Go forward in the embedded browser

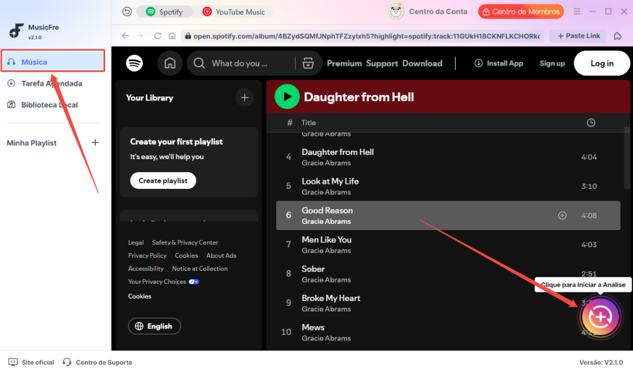140,36
